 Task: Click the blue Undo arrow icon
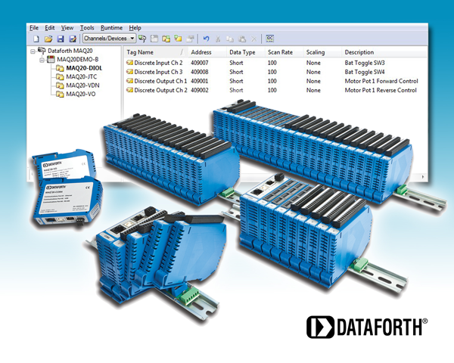pyautogui.click(x=206, y=39)
